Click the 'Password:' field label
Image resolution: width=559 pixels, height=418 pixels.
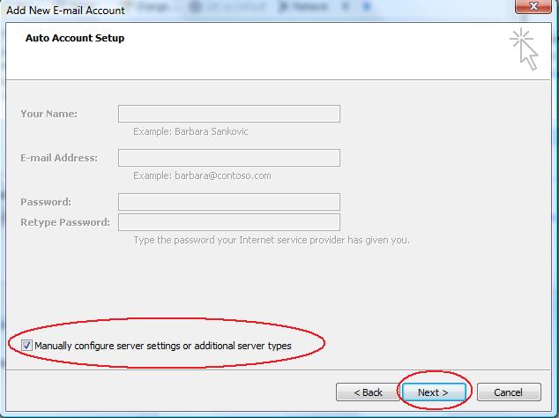click(46, 202)
